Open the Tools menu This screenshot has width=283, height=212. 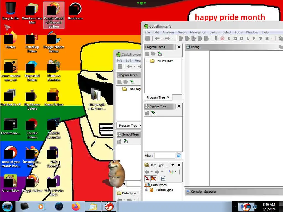(x=239, y=32)
